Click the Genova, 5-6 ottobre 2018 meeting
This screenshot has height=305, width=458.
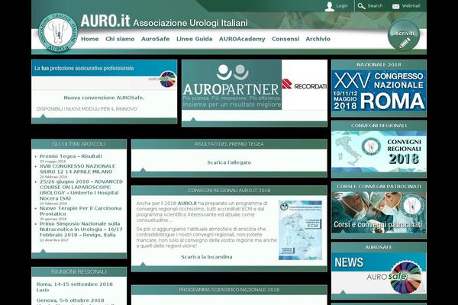[x=70, y=300]
